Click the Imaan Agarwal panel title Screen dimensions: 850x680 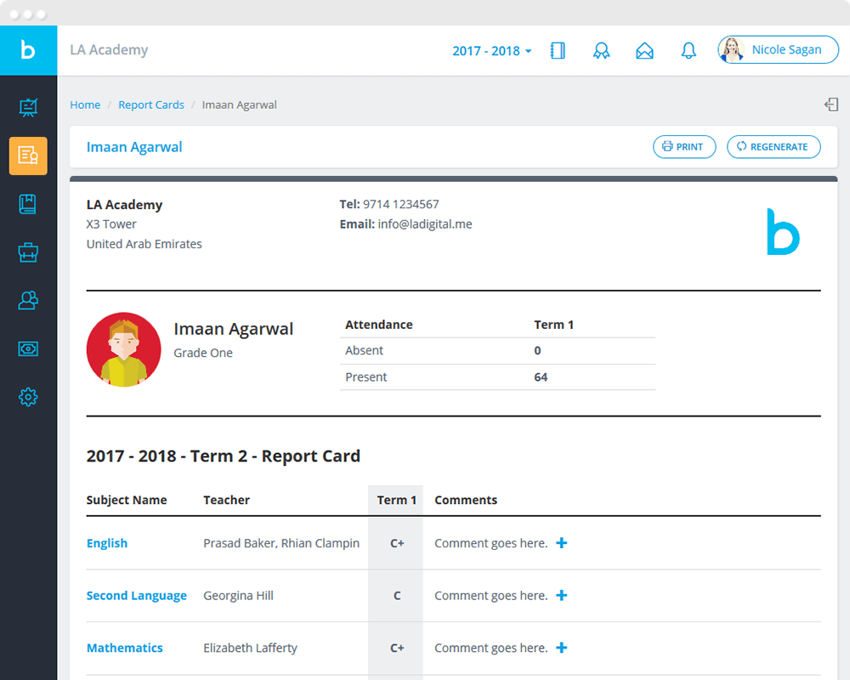134,147
